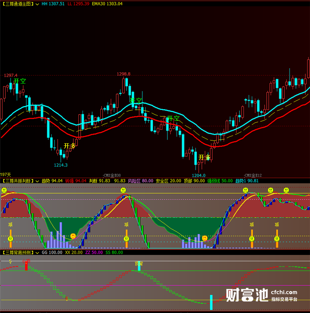Screen dimensions: 310x313
Task: Click the 开空 signal just after the 1298.8 peak
Action: [x=136, y=100]
